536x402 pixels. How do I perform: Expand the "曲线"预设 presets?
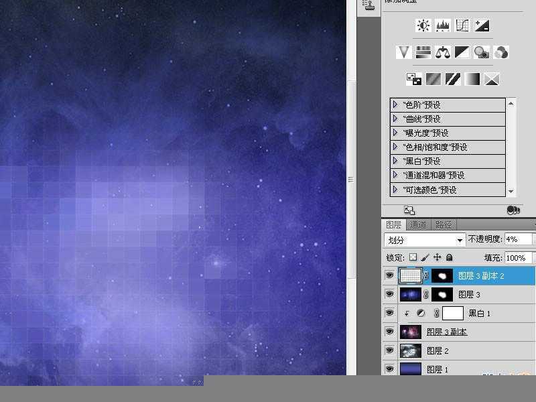click(395, 119)
